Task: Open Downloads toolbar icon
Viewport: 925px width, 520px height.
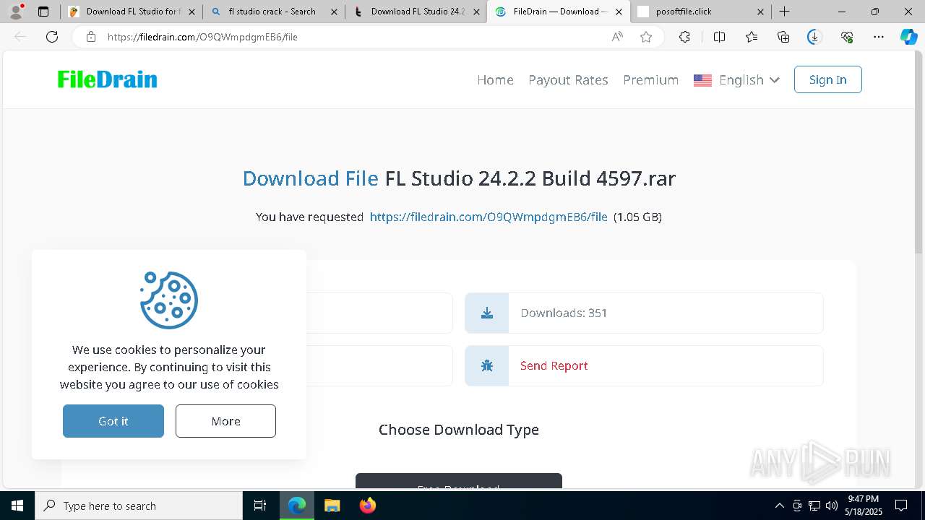Action: 814,37
